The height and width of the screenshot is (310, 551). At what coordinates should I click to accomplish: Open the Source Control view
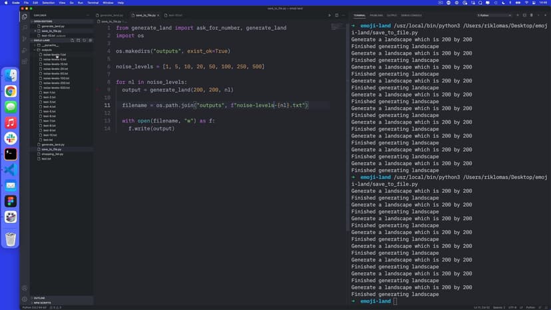25,38
